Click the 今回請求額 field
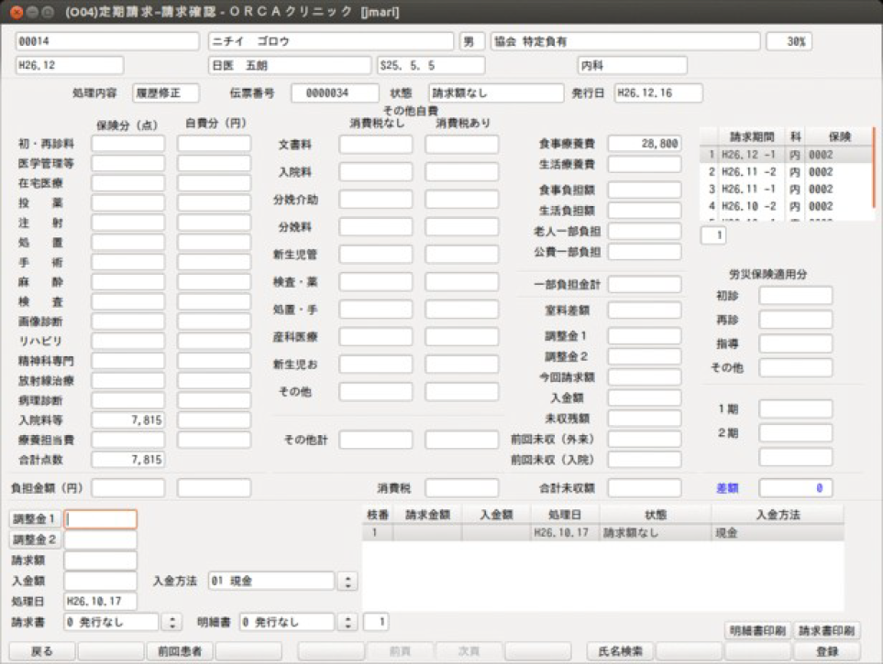The width and height of the screenshot is (883, 664). 645,377
